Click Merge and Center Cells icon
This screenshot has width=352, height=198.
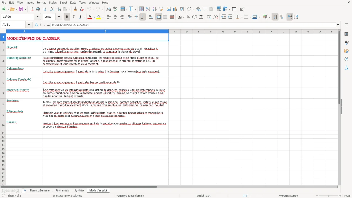click(159, 17)
